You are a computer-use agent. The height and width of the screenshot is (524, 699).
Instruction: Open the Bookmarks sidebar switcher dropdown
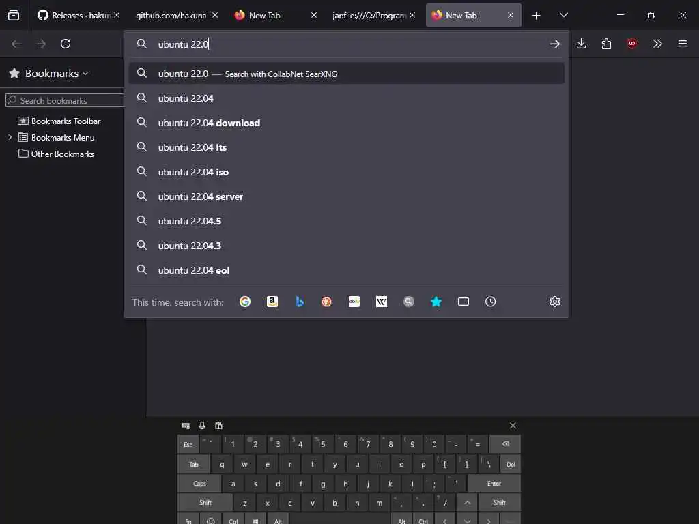pos(56,74)
